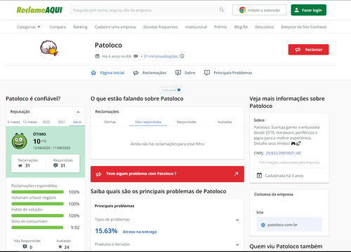Open the Blog RA link
This screenshot has width=351, height=252.
pos(241,27)
